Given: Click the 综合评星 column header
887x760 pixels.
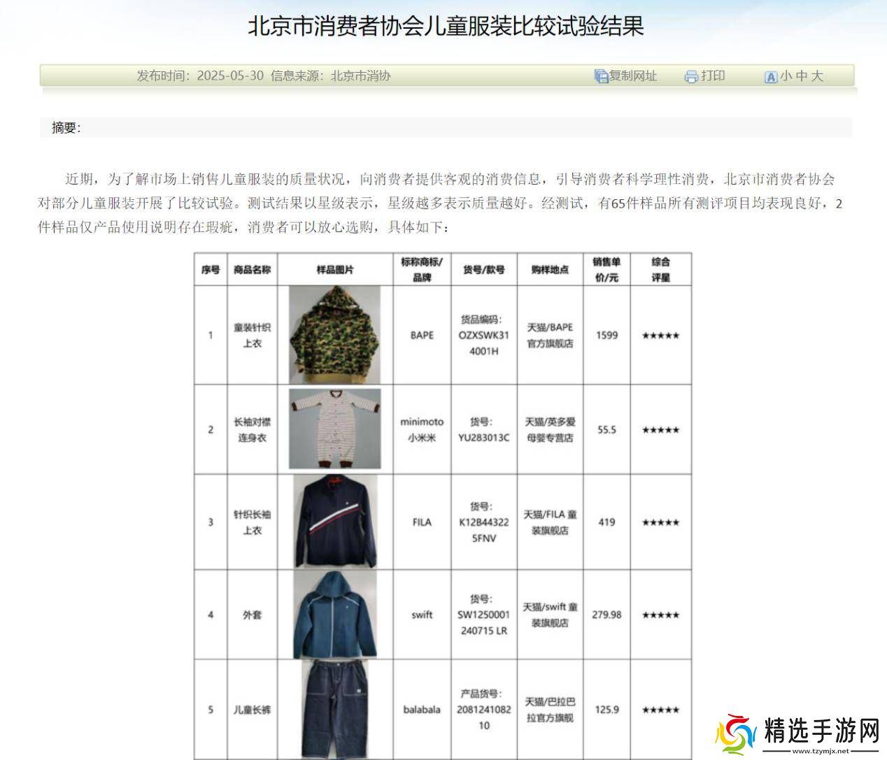Looking at the screenshot, I should tap(660, 270).
